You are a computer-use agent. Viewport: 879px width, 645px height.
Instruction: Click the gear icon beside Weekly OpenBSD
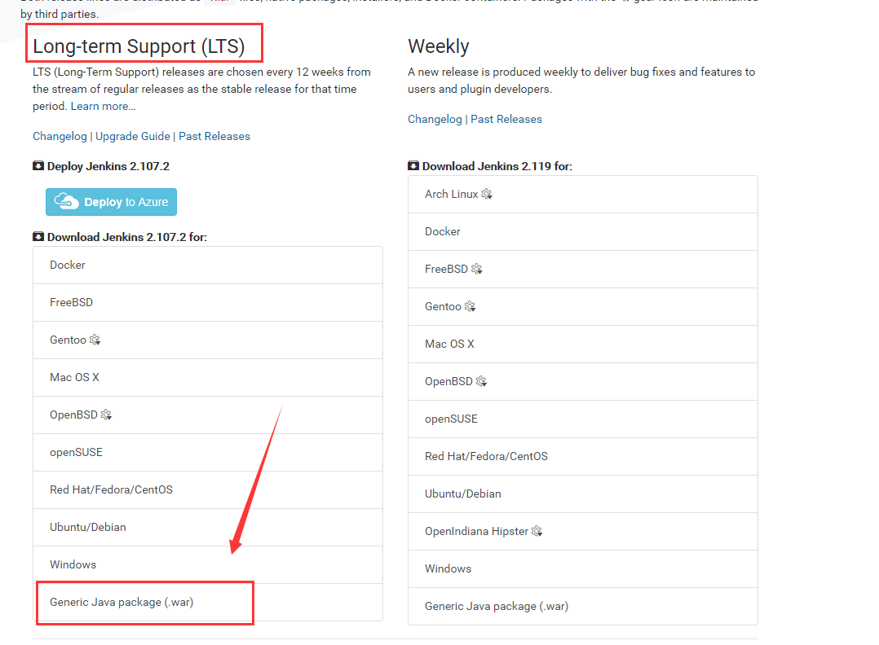pyautogui.click(x=481, y=382)
